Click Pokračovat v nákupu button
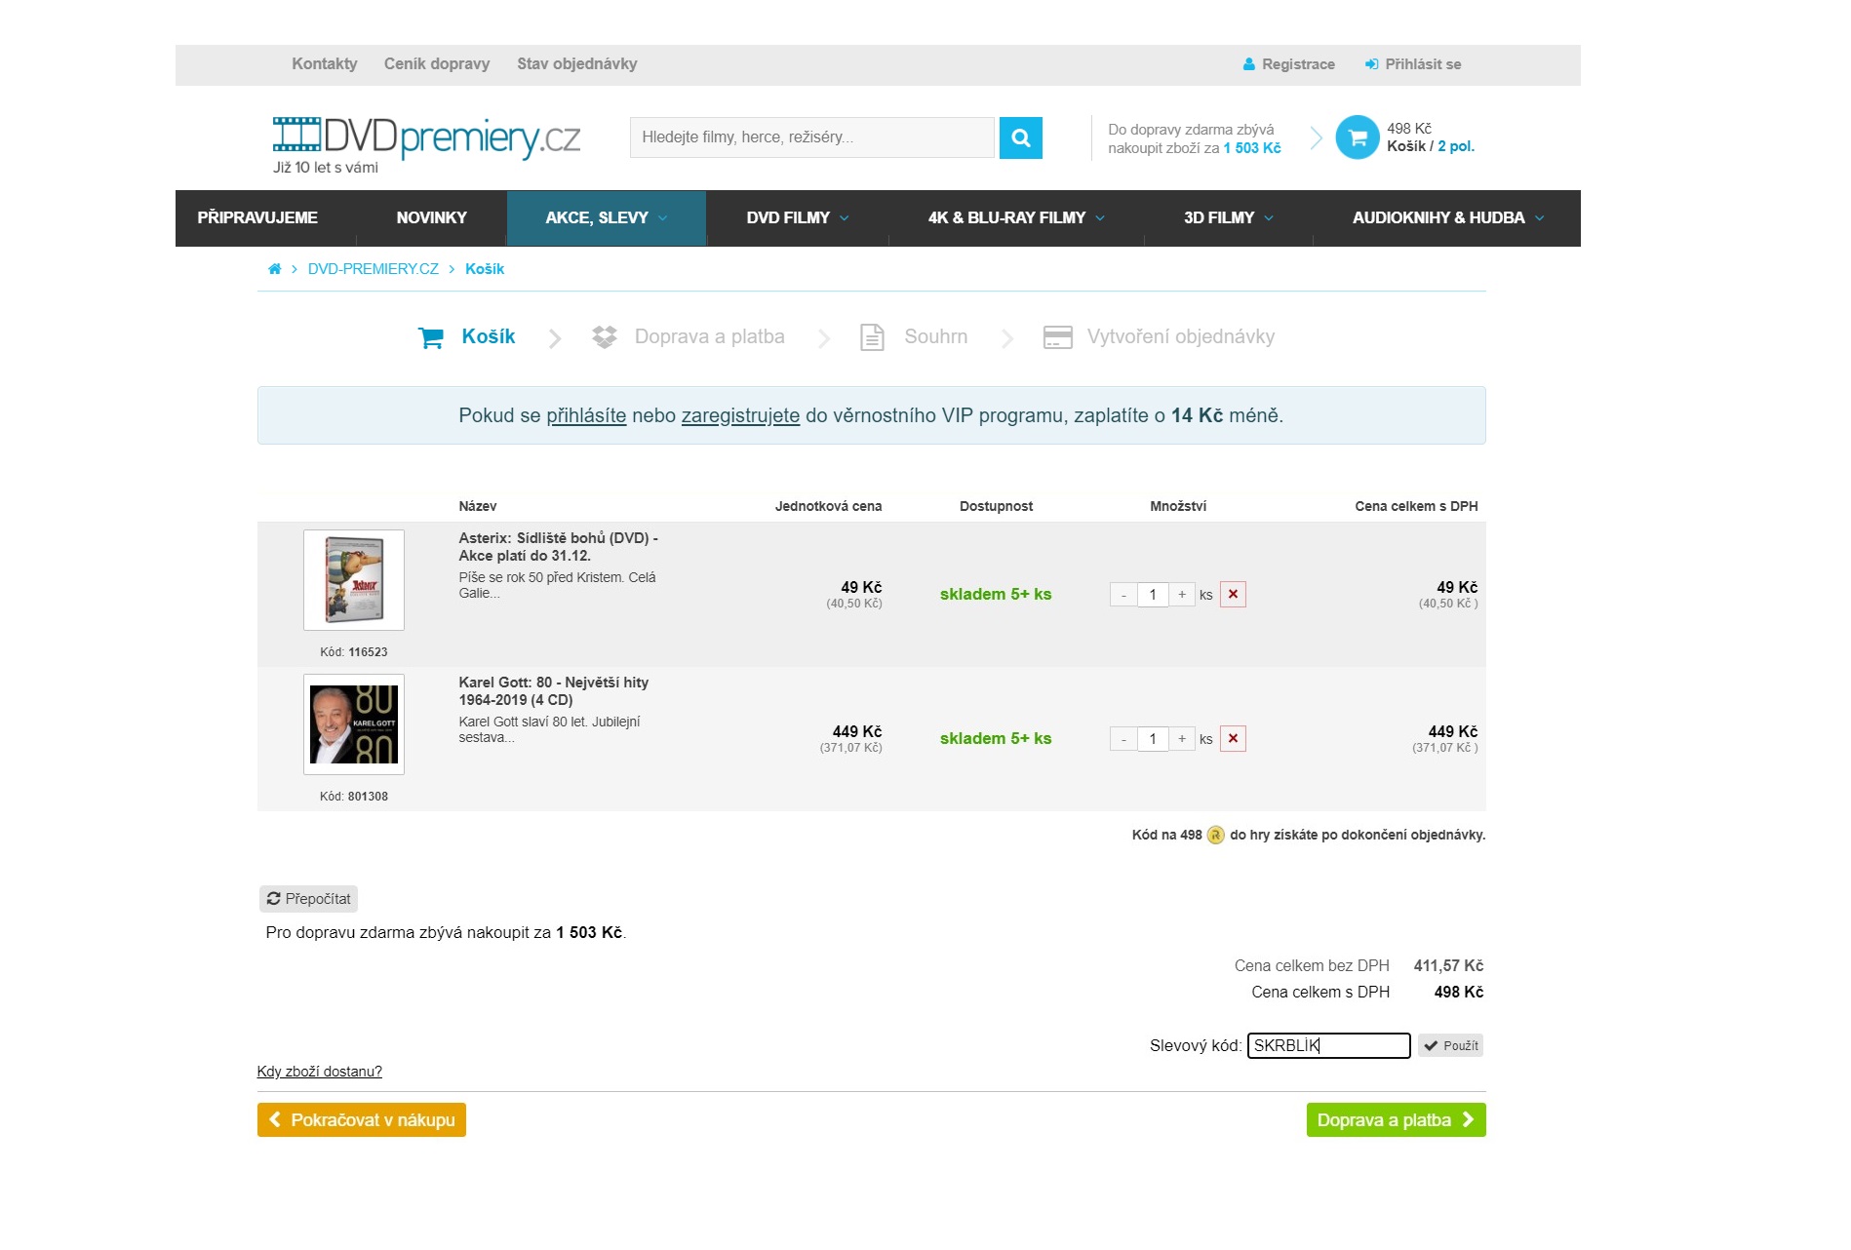 [361, 1120]
